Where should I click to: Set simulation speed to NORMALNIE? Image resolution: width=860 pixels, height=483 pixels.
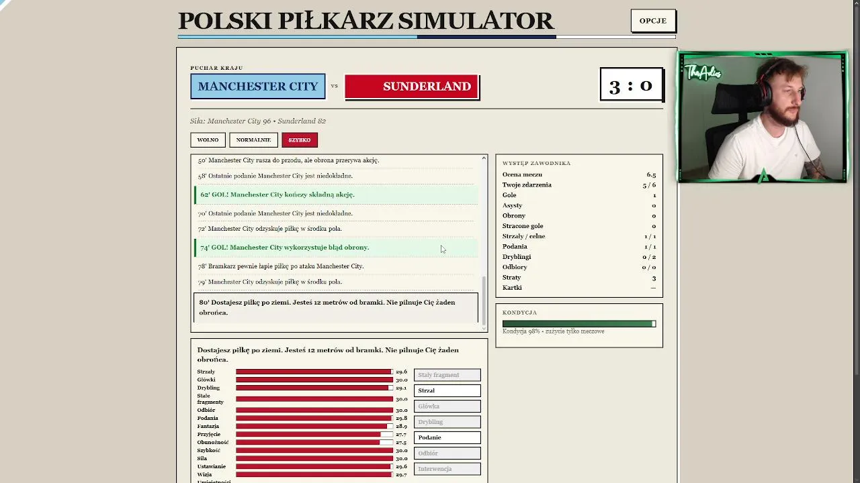[x=253, y=140]
